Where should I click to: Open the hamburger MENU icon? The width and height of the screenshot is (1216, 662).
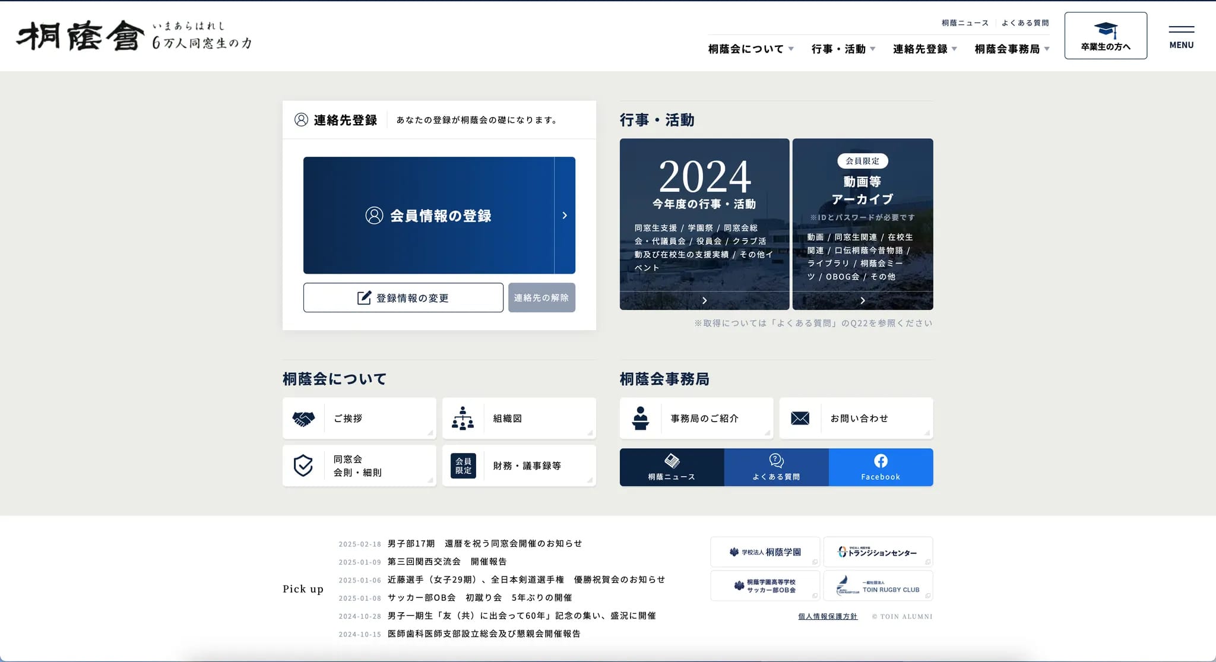[x=1181, y=36]
